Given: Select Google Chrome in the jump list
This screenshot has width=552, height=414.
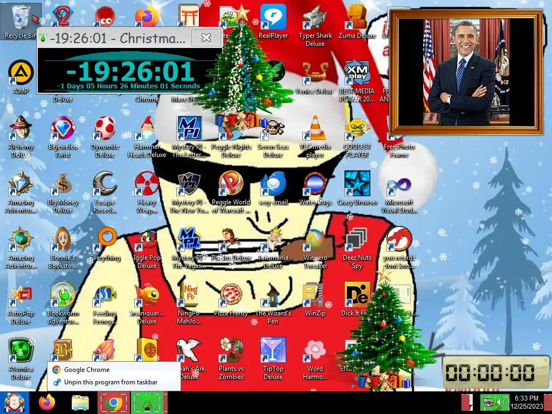Looking at the screenshot, I should (114, 370).
